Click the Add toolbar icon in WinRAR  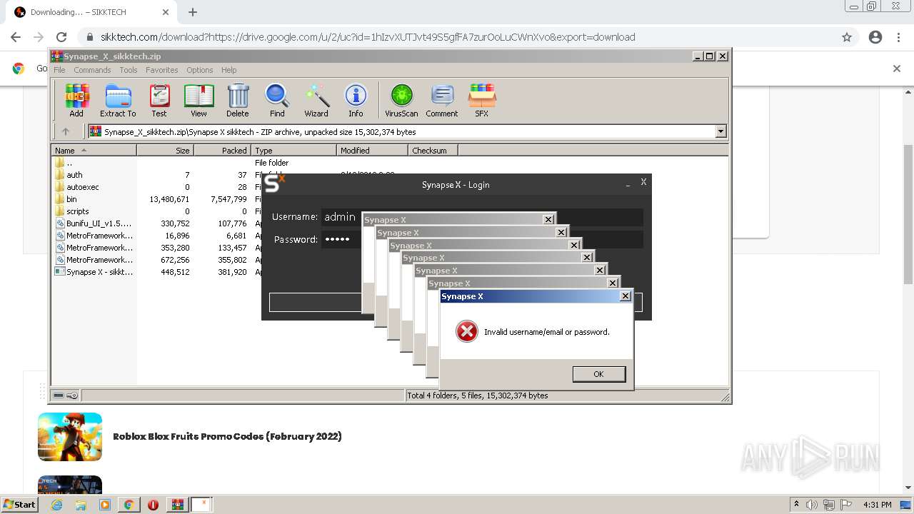[76, 101]
